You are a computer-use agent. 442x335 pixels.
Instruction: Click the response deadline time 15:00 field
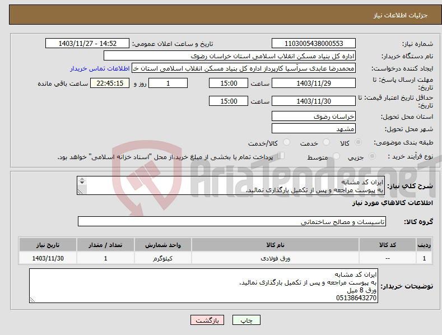pyautogui.click(x=229, y=83)
